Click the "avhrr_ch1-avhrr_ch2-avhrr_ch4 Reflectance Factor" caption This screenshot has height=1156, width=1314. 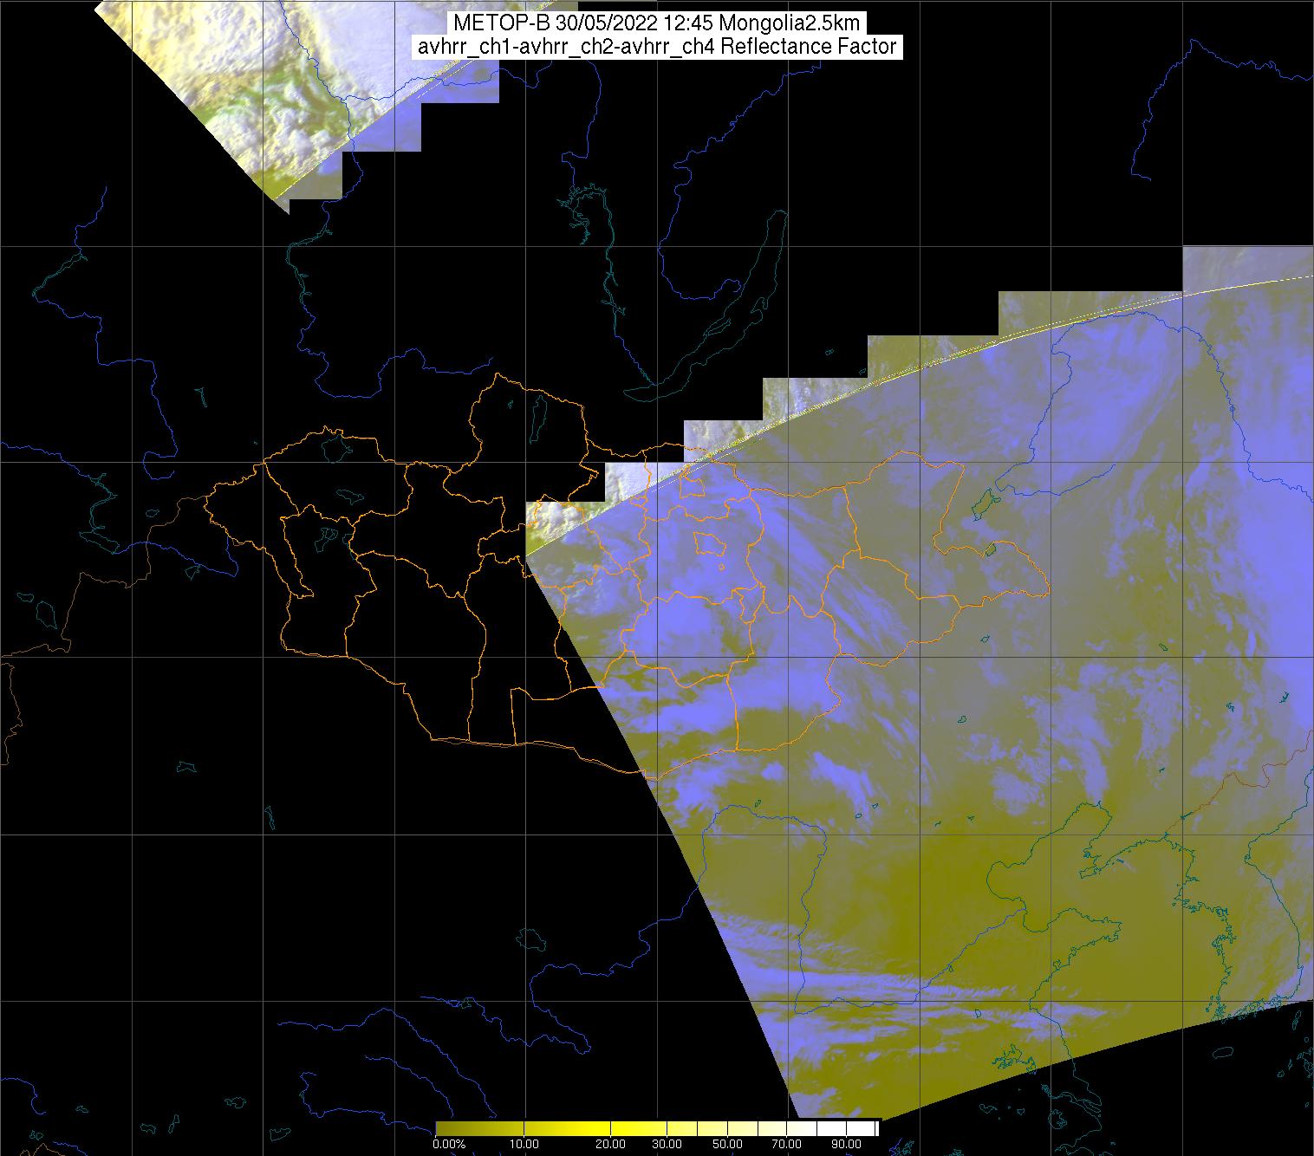[657, 47]
